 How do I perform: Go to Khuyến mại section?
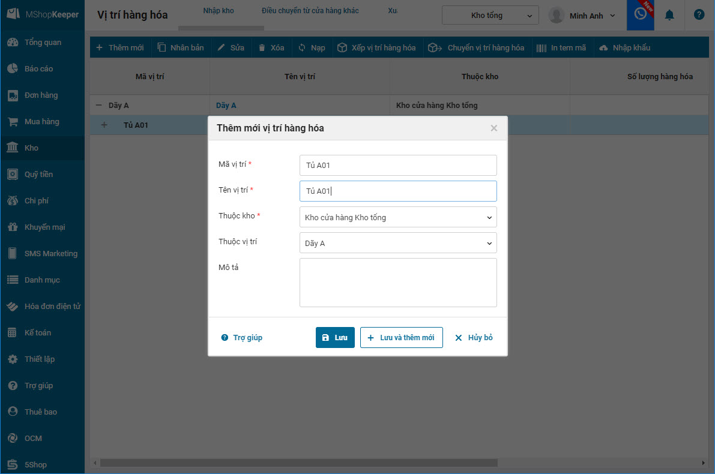point(42,227)
